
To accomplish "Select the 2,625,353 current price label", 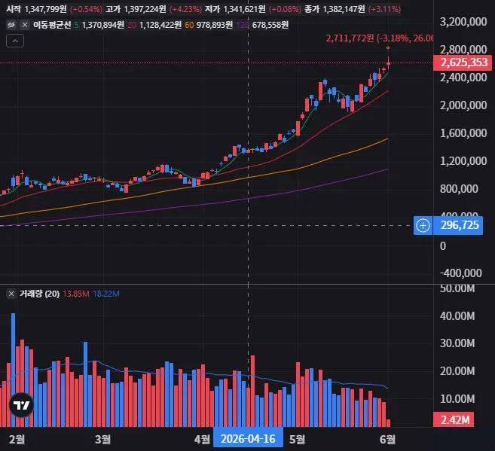I will (x=463, y=62).
